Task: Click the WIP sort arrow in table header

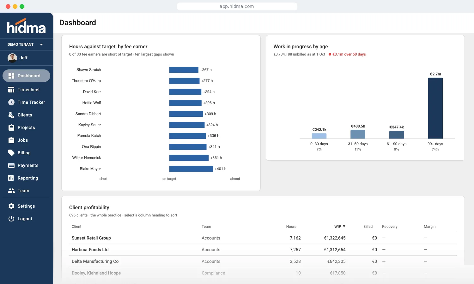Action: 344,226
